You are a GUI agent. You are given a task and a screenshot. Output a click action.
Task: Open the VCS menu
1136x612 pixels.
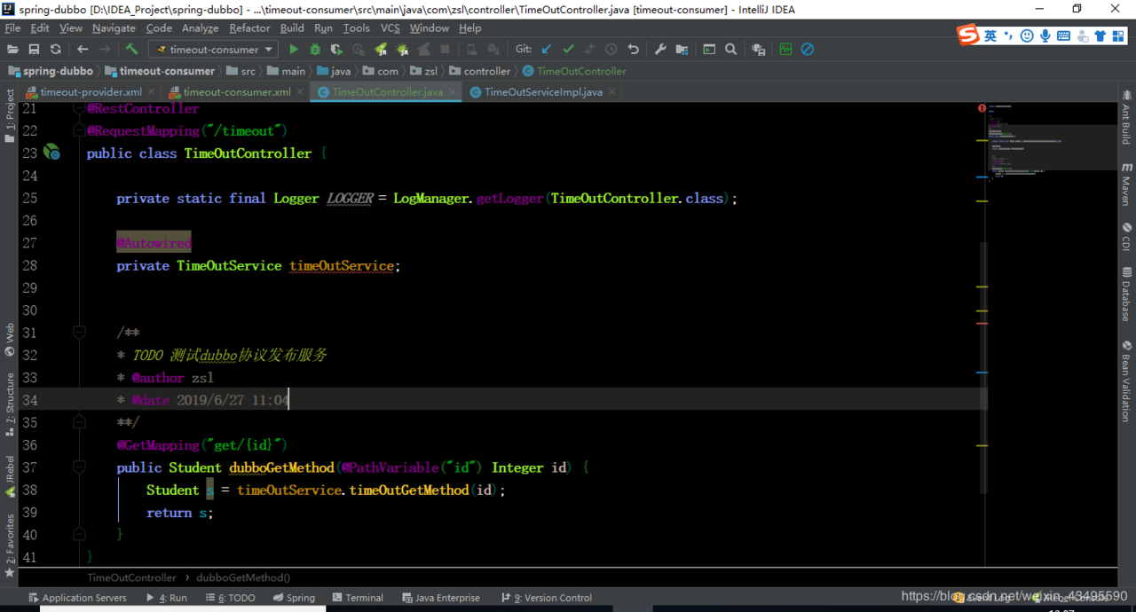pos(390,28)
